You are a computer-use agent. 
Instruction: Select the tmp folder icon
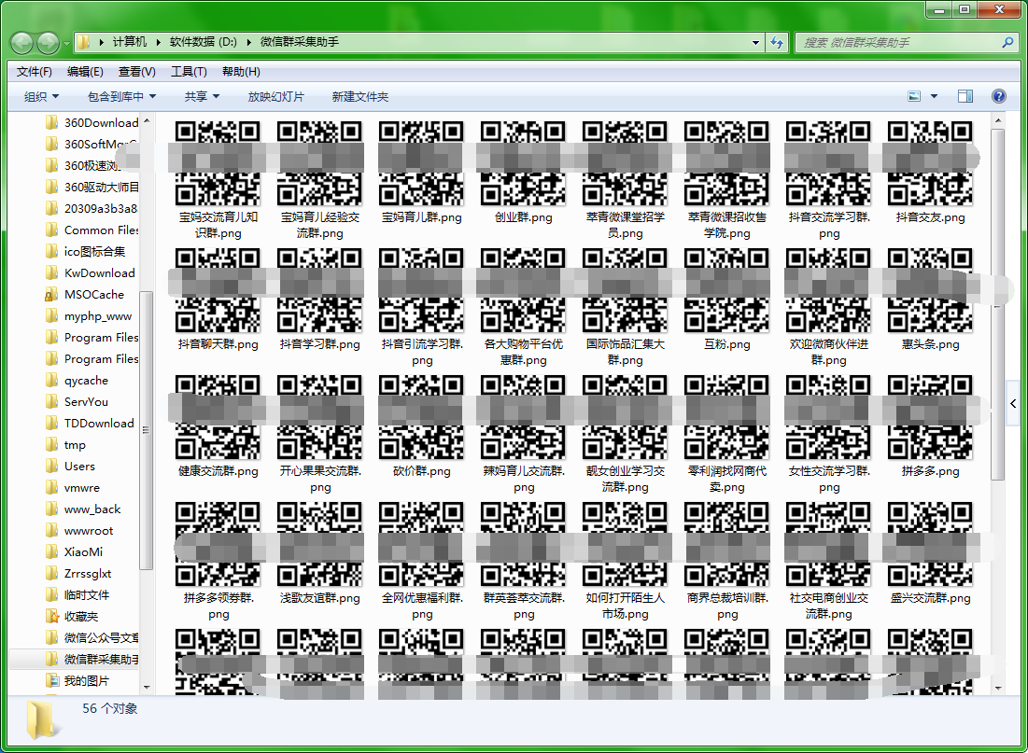coord(51,445)
